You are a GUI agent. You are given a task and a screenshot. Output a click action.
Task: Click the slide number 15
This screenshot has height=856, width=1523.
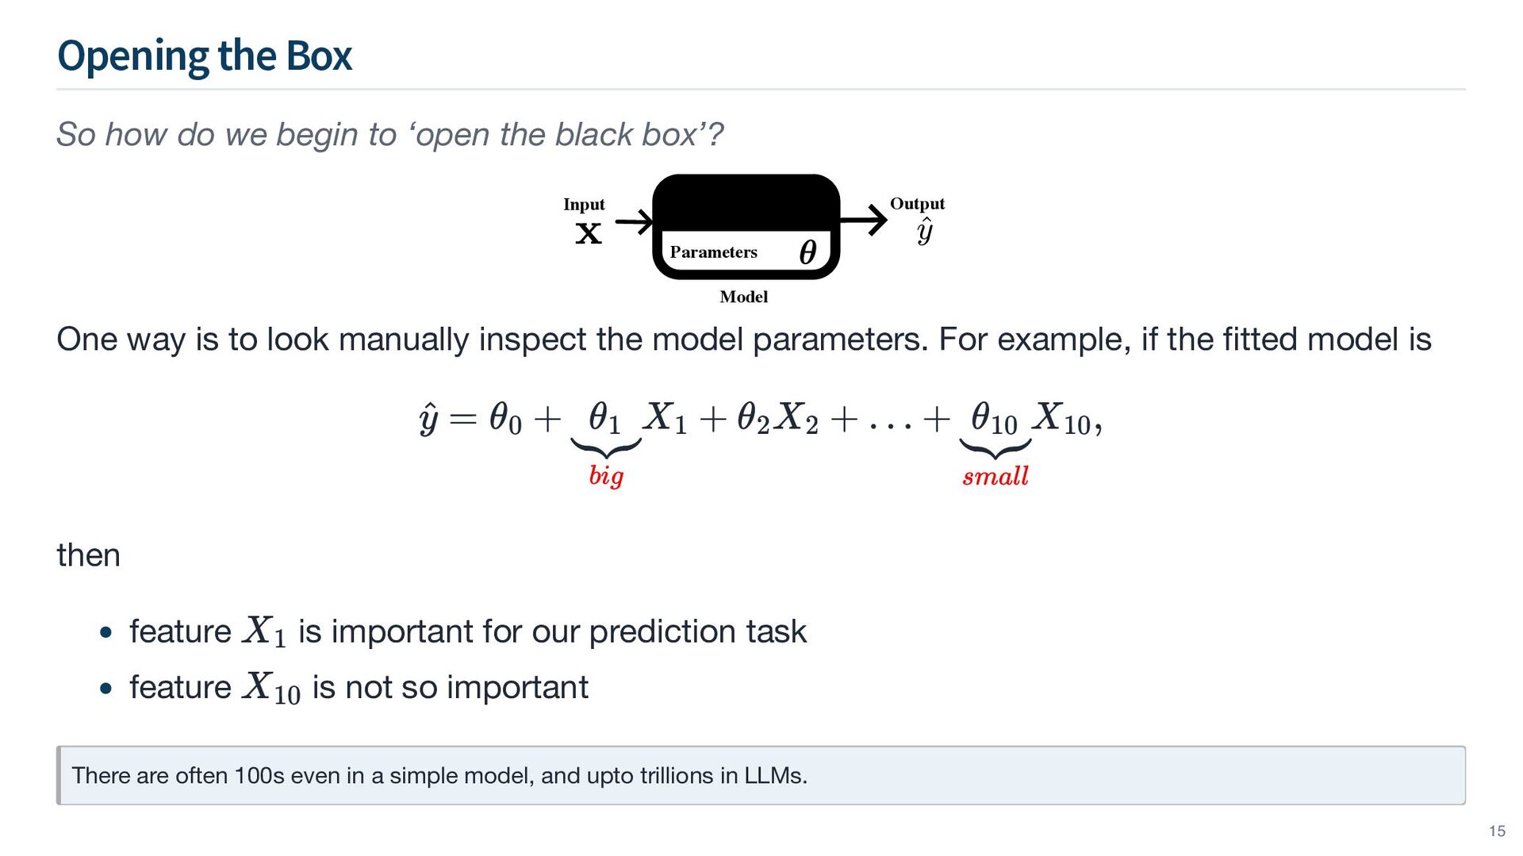pos(1497,831)
